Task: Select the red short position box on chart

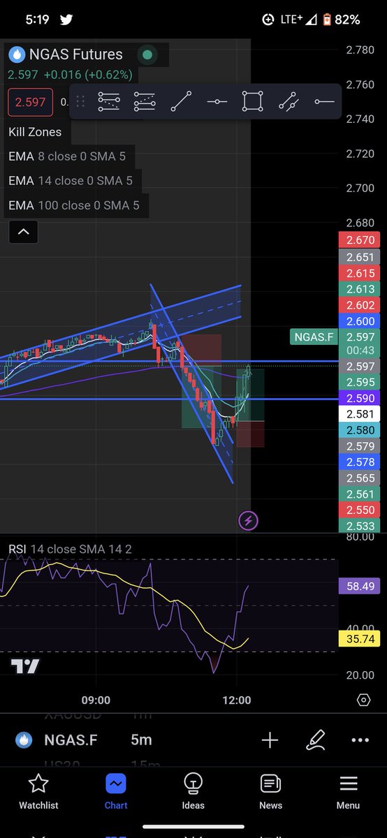Action: (201, 349)
